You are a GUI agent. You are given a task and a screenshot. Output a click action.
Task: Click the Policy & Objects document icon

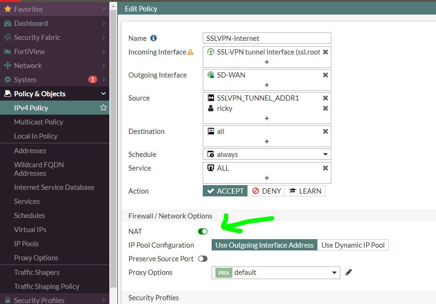tap(8, 94)
